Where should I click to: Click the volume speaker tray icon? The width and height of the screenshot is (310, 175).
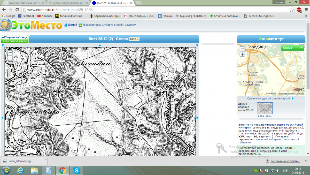[277, 171]
